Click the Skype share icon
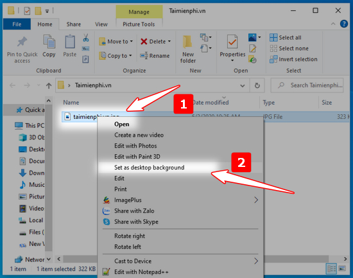 pyautogui.click(x=107, y=222)
